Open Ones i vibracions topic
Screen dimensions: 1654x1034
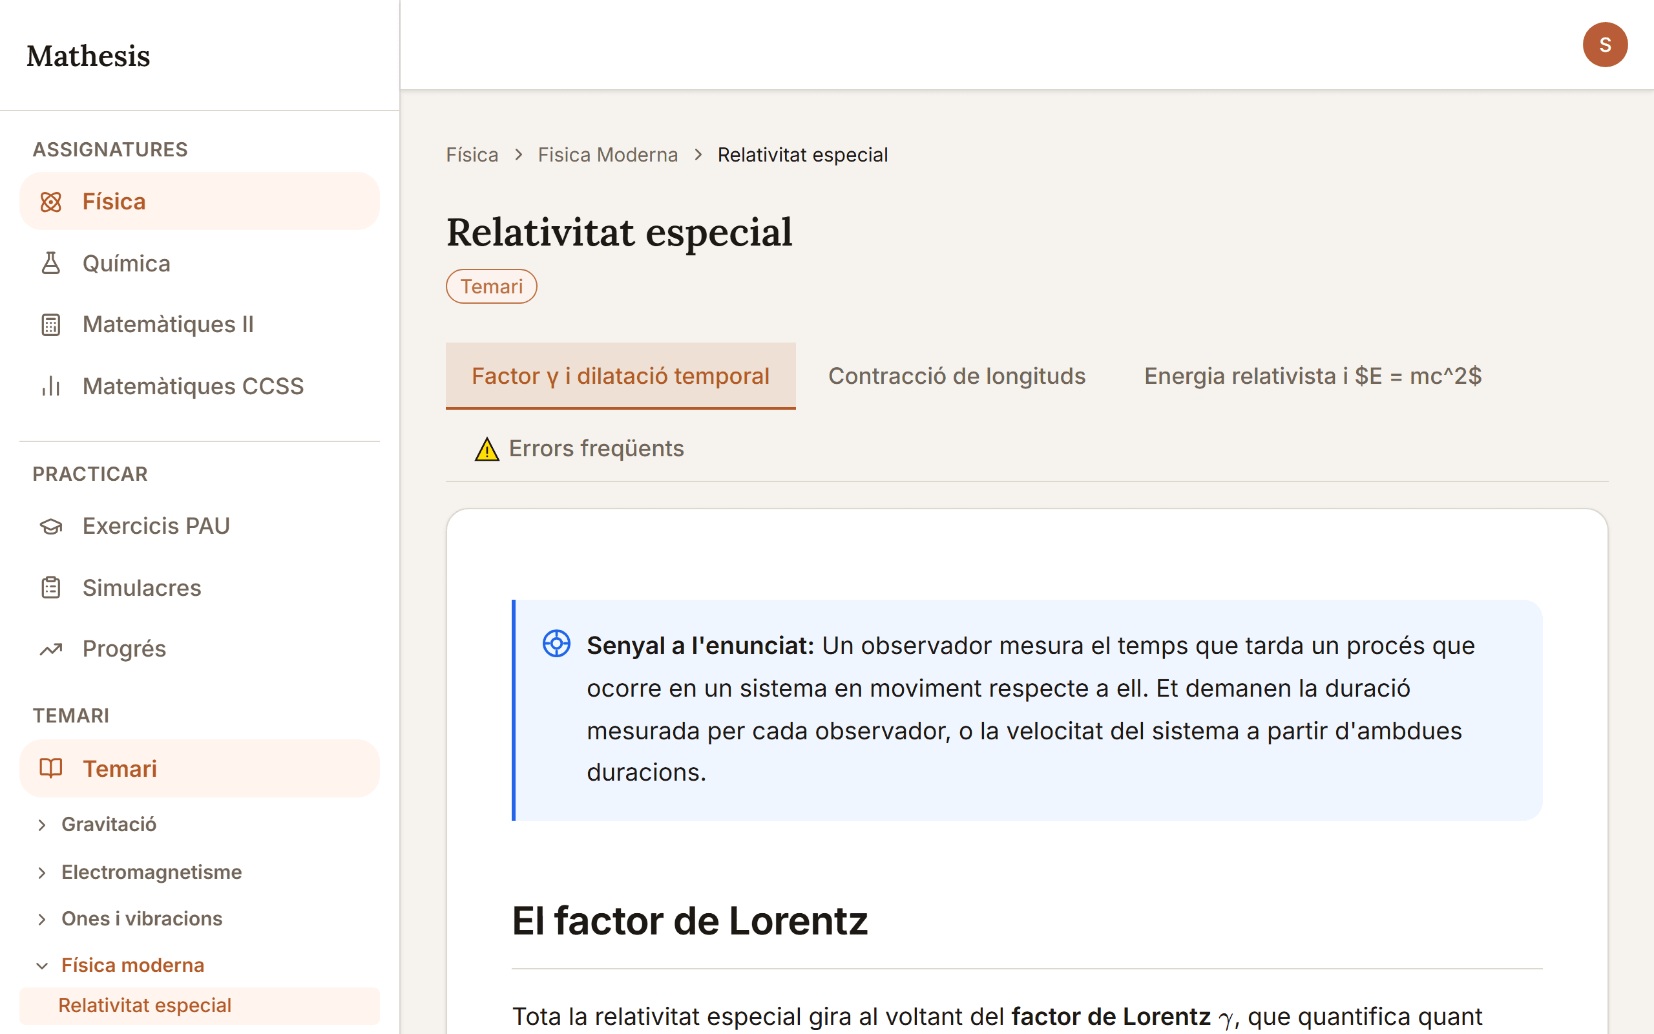(x=142, y=919)
